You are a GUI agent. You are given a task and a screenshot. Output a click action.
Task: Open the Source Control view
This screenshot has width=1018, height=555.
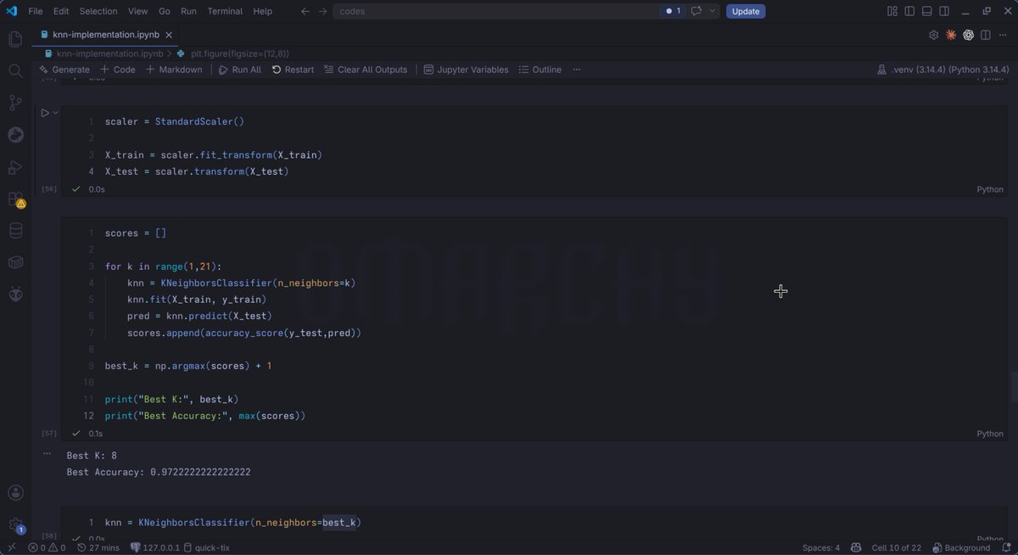pyautogui.click(x=15, y=103)
